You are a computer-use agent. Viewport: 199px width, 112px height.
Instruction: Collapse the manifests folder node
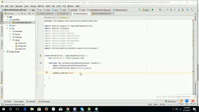[x=7, y=20]
